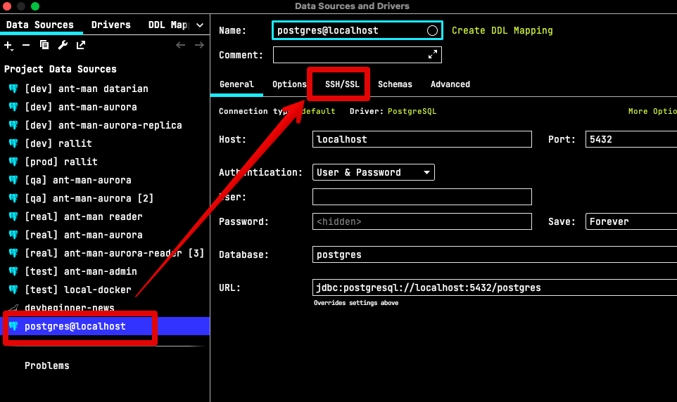Select the General tab

click(236, 84)
